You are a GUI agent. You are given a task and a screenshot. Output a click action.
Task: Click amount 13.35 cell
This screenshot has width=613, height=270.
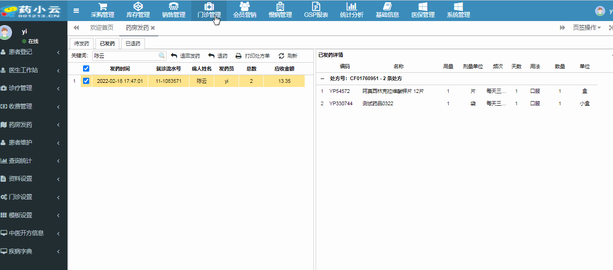(284, 81)
